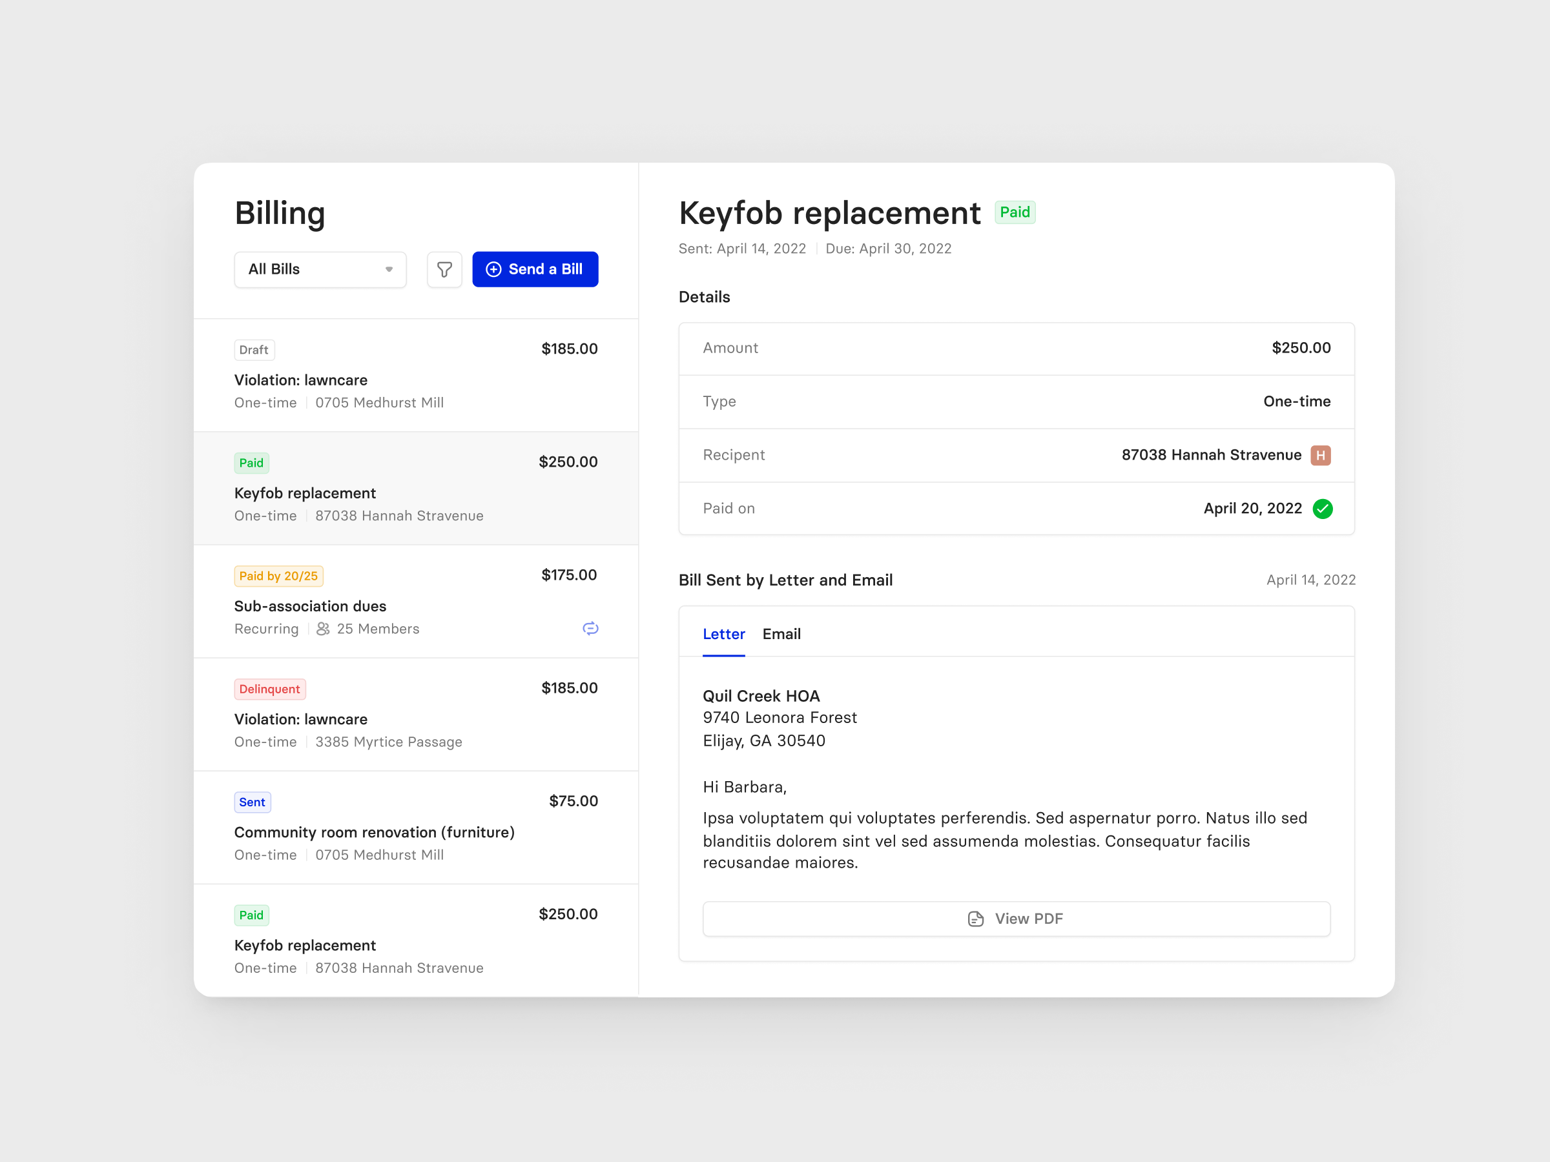This screenshot has height=1162, width=1550.
Task: Open the All Bills dropdown
Action: (x=320, y=270)
